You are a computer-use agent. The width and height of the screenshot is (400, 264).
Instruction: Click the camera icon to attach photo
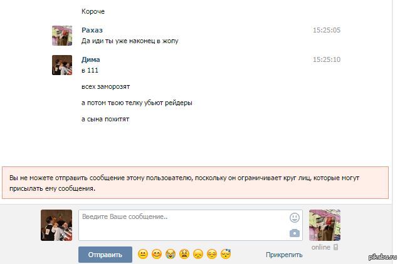tap(294, 233)
